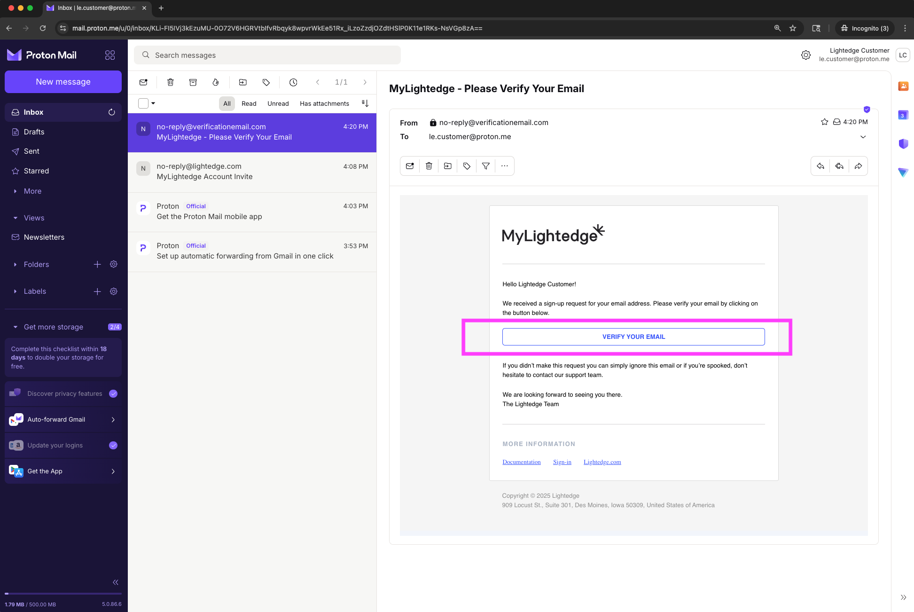Open the Auto-forward Gmail item

pos(63,420)
